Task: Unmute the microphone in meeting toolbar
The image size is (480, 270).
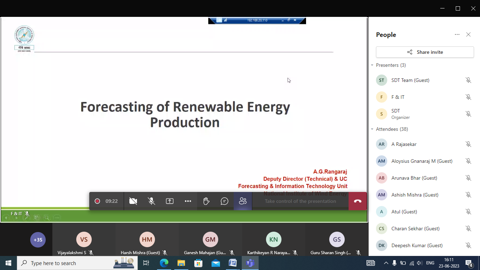Action: pyautogui.click(x=151, y=201)
